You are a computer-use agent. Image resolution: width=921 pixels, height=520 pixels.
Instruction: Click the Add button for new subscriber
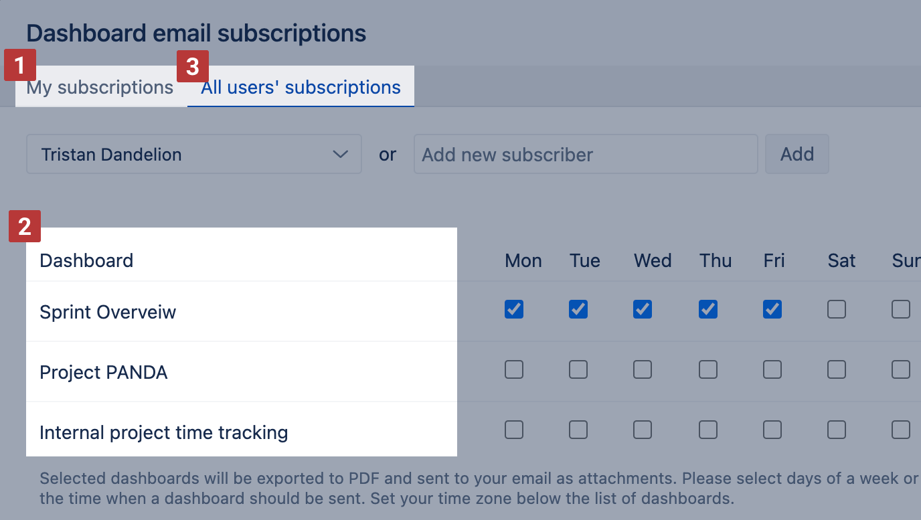tap(797, 154)
